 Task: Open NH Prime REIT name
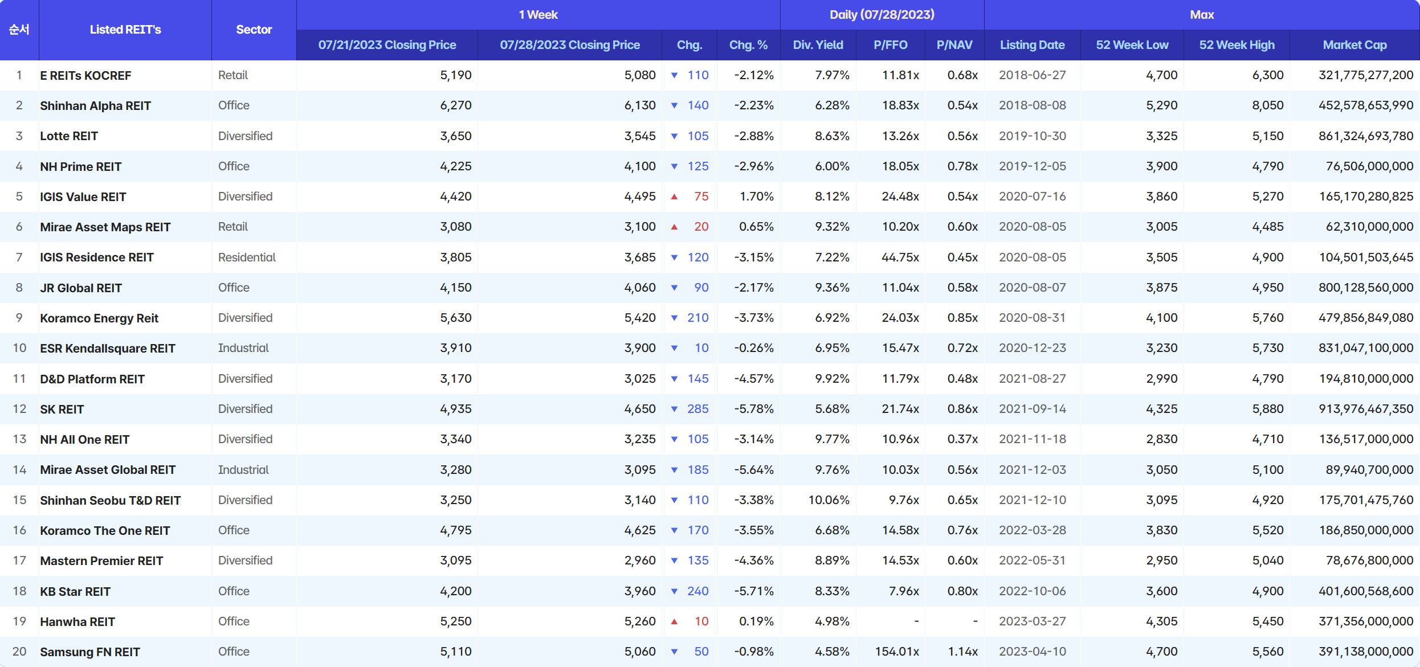(81, 167)
